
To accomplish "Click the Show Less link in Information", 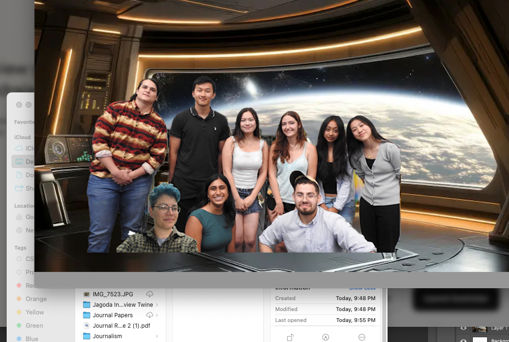I will [362, 288].
